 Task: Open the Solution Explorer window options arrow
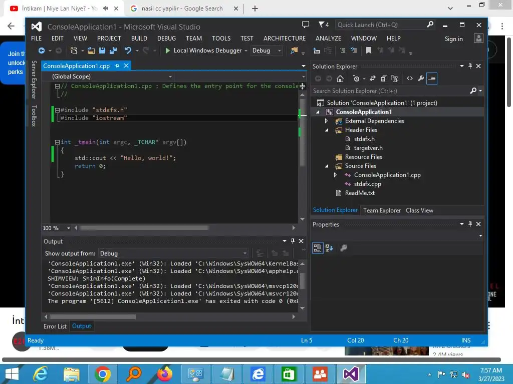pyautogui.click(x=461, y=66)
